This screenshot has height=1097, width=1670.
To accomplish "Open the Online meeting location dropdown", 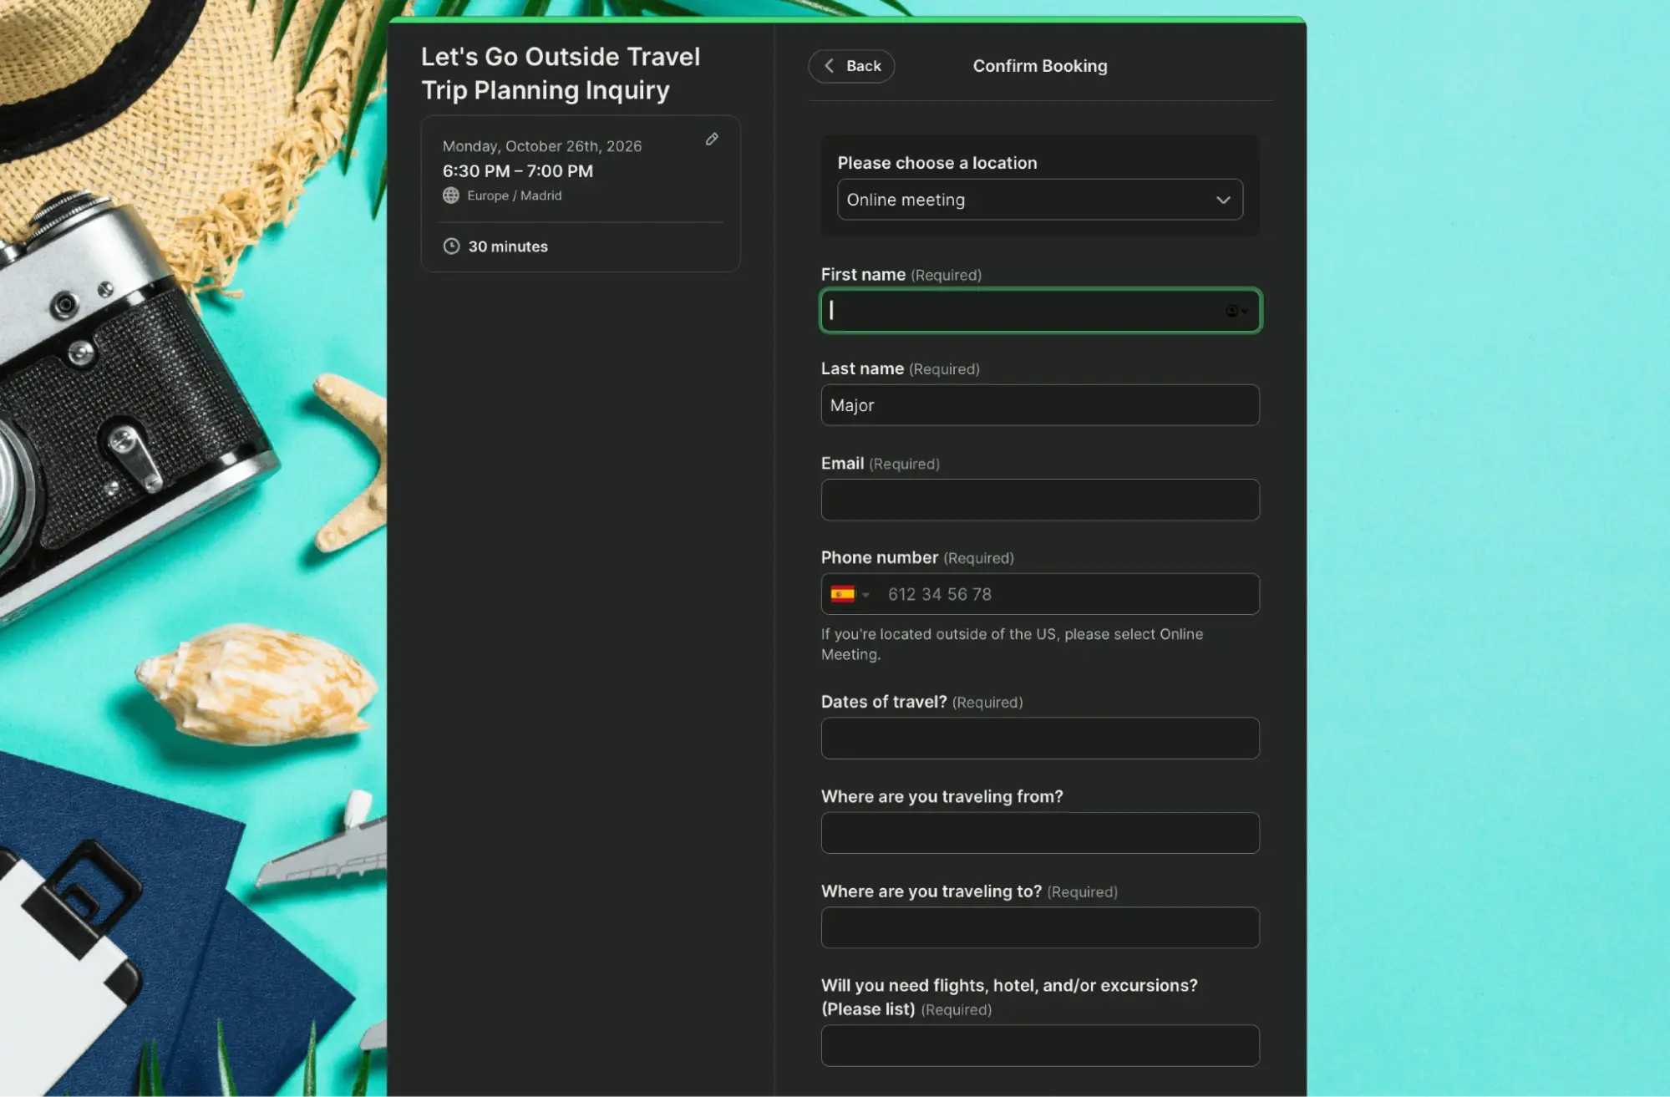I will point(1040,200).
